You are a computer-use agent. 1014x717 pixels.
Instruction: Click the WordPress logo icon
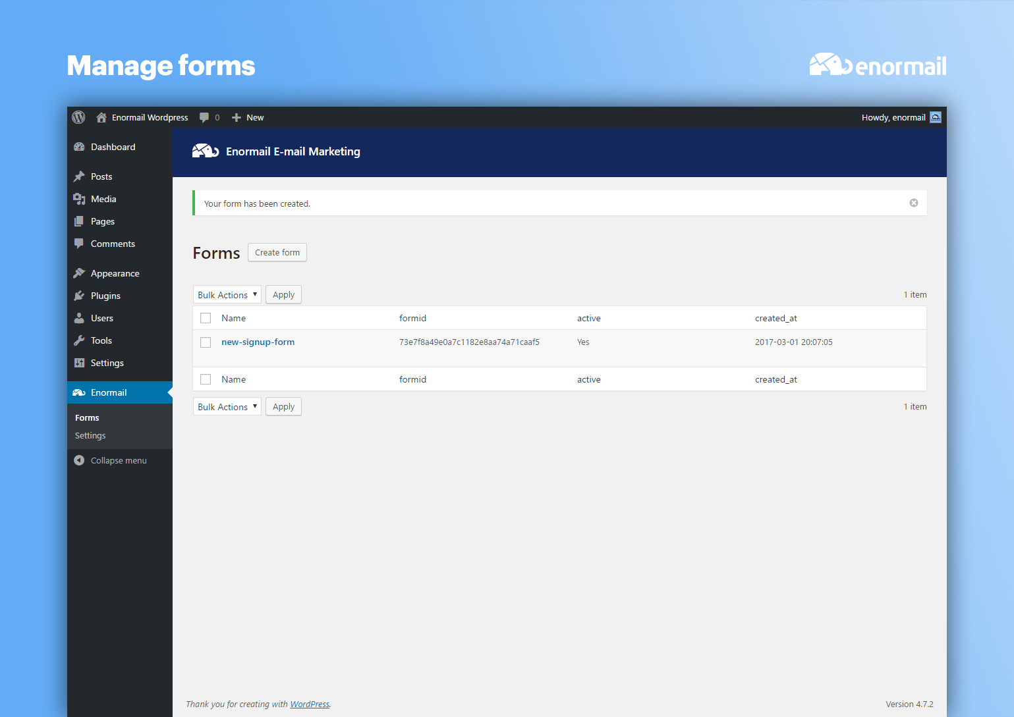(78, 117)
